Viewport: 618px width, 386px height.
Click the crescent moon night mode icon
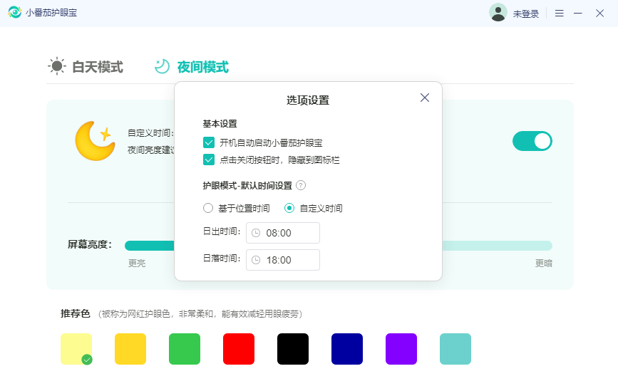coord(163,66)
